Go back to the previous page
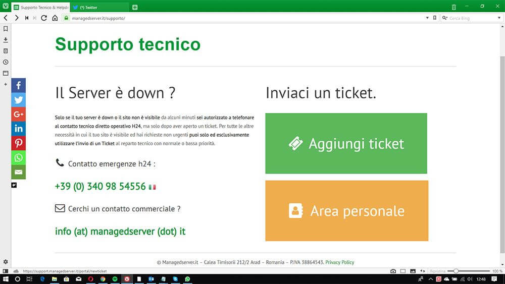Screen dimensions: 505x284 coord(6,18)
